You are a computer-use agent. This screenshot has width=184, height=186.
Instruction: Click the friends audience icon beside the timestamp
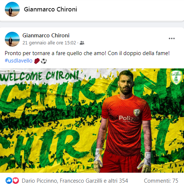click(x=82, y=43)
